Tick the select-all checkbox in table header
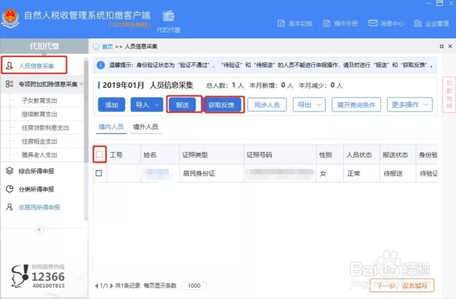 tap(99, 155)
